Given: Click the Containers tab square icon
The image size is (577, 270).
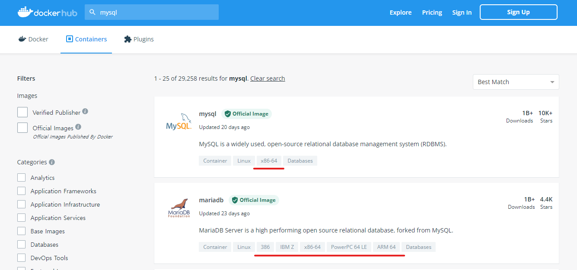Looking at the screenshot, I should pyautogui.click(x=69, y=39).
